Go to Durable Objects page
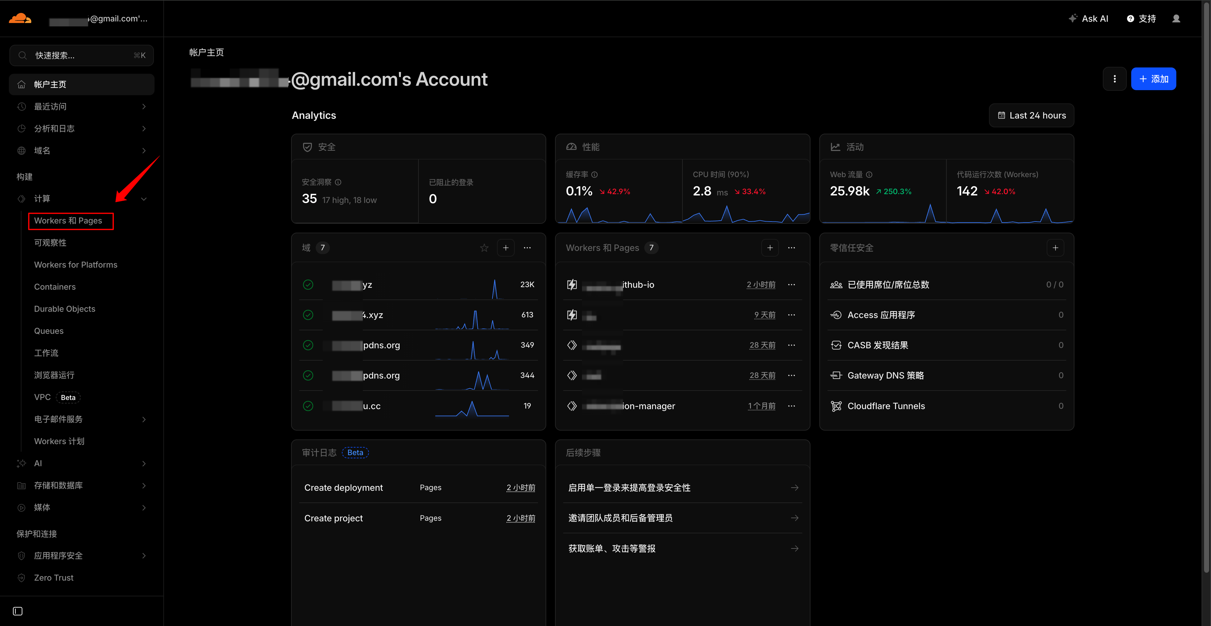 pyautogui.click(x=64, y=309)
